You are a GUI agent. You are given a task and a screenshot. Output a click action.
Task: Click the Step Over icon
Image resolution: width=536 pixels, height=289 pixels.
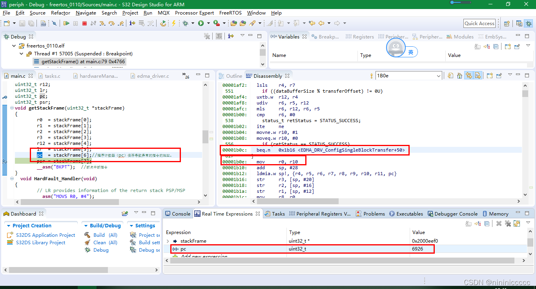point(111,24)
